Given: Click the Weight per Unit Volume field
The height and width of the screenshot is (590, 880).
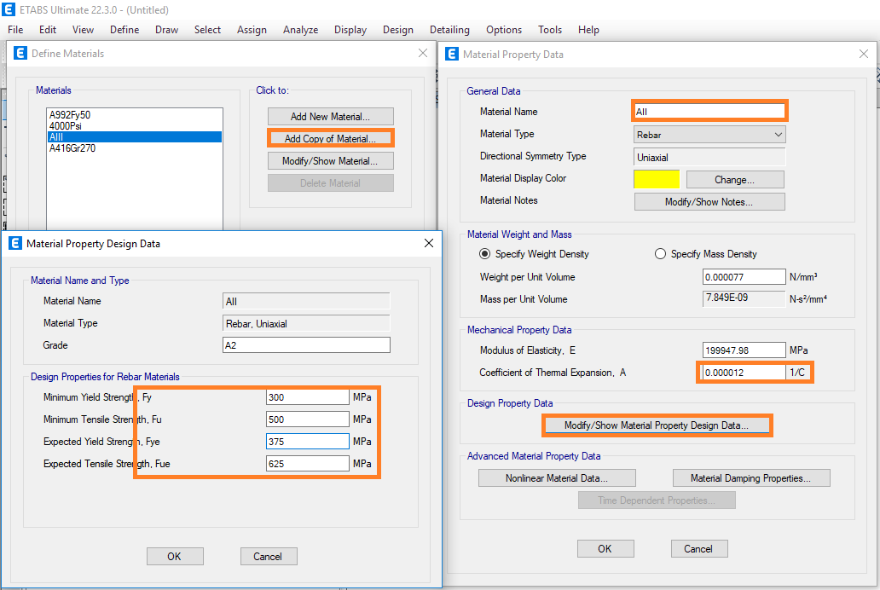Looking at the screenshot, I should [x=744, y=277].
